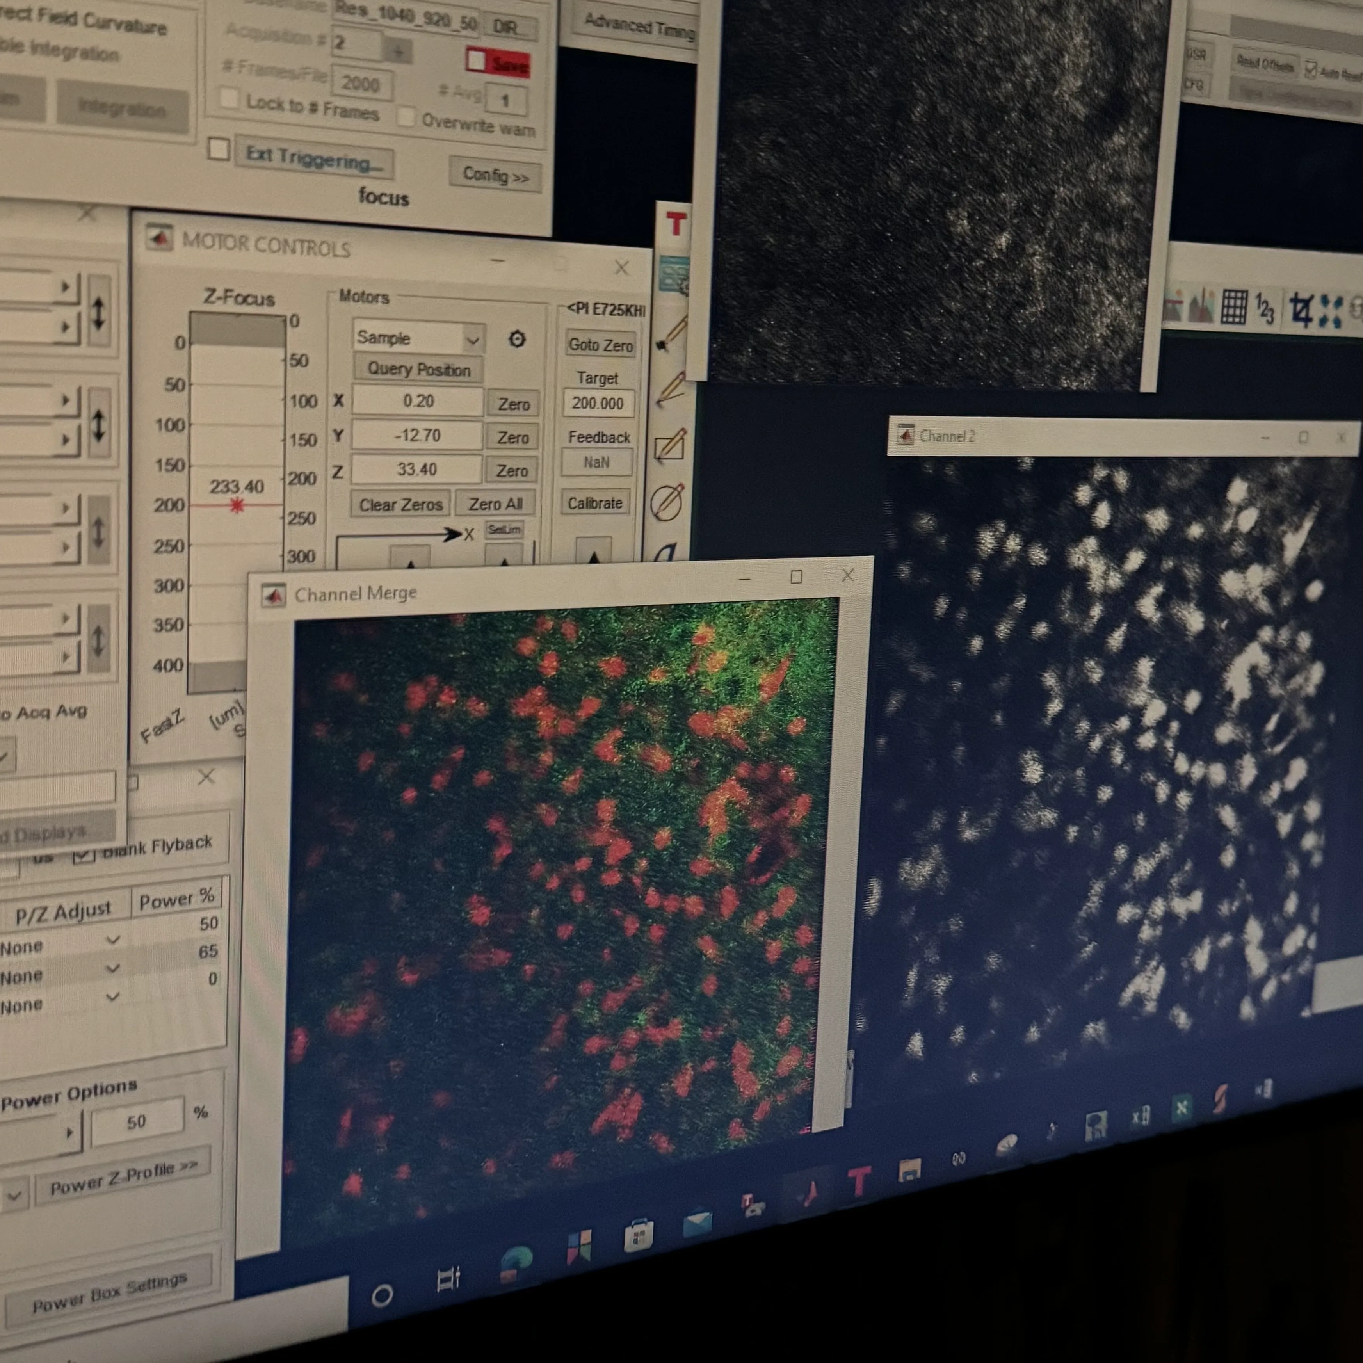Screen dimensions: 1363x1363
Task: Click the DIR... button
Action: (510, 27)
